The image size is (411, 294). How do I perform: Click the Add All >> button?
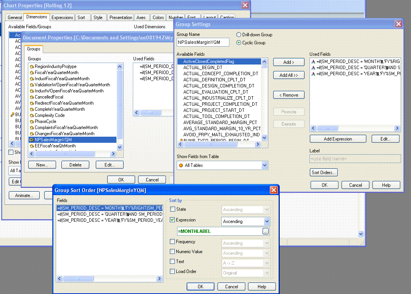pyautogui.click(x=289, y=75)
